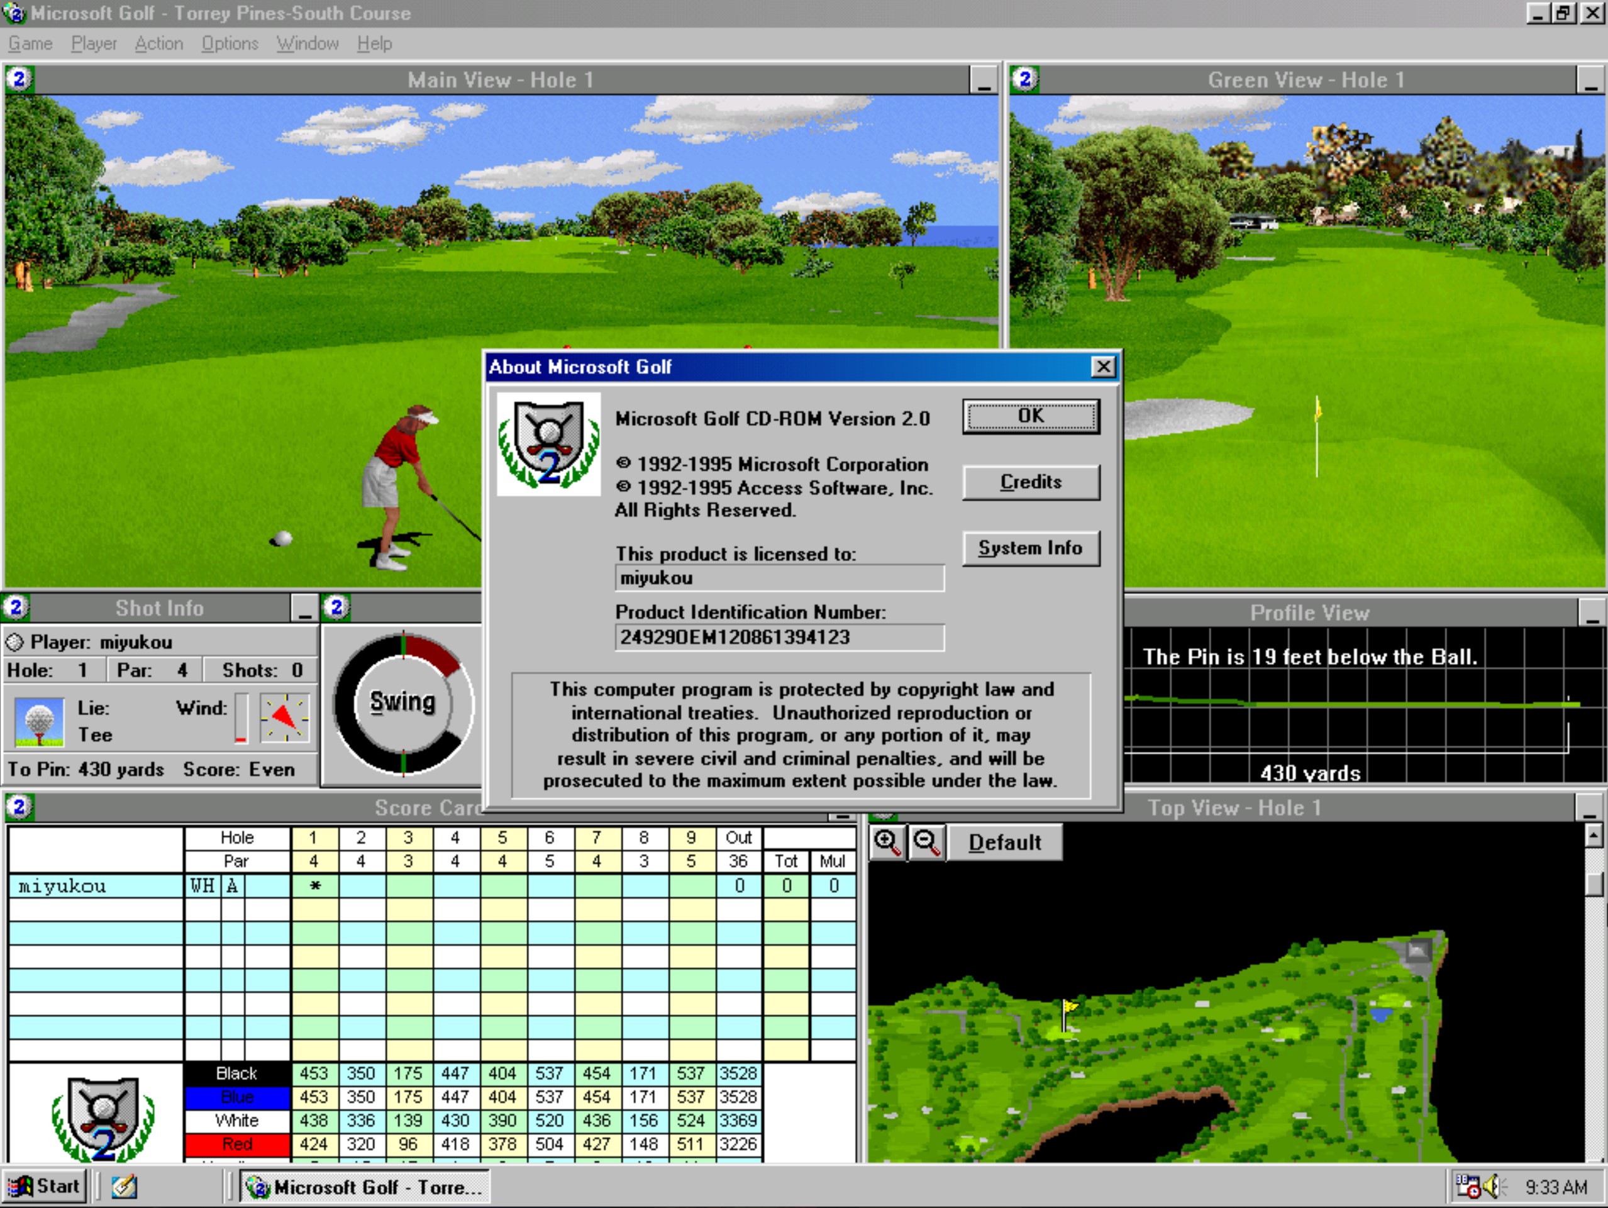Click the Out total 3369 in White row
Viewport: 1608px width, 1208px height.
[738, 1121]
